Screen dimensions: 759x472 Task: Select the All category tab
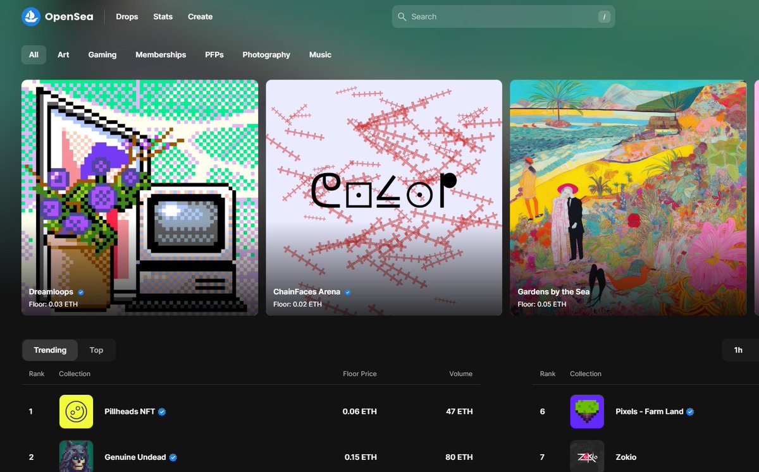34,55
